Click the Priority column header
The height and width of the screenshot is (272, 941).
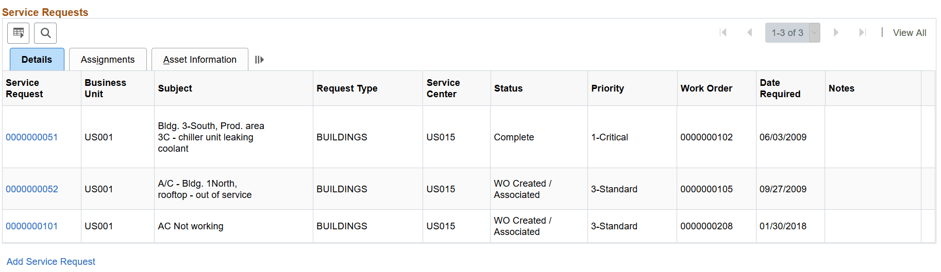(608, 88)
